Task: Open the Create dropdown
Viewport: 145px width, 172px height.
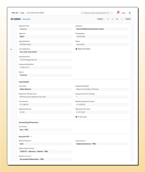Action: tap(101, 19)
